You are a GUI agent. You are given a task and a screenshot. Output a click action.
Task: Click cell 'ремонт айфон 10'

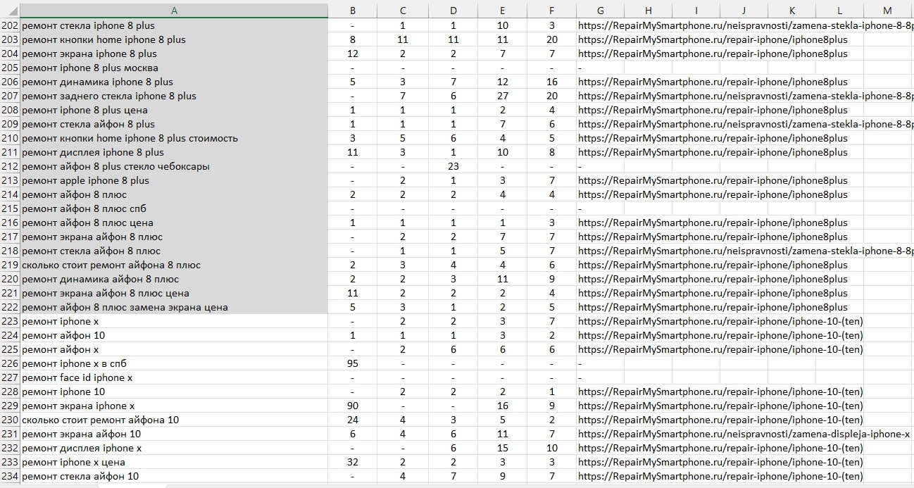pos(174,335)
